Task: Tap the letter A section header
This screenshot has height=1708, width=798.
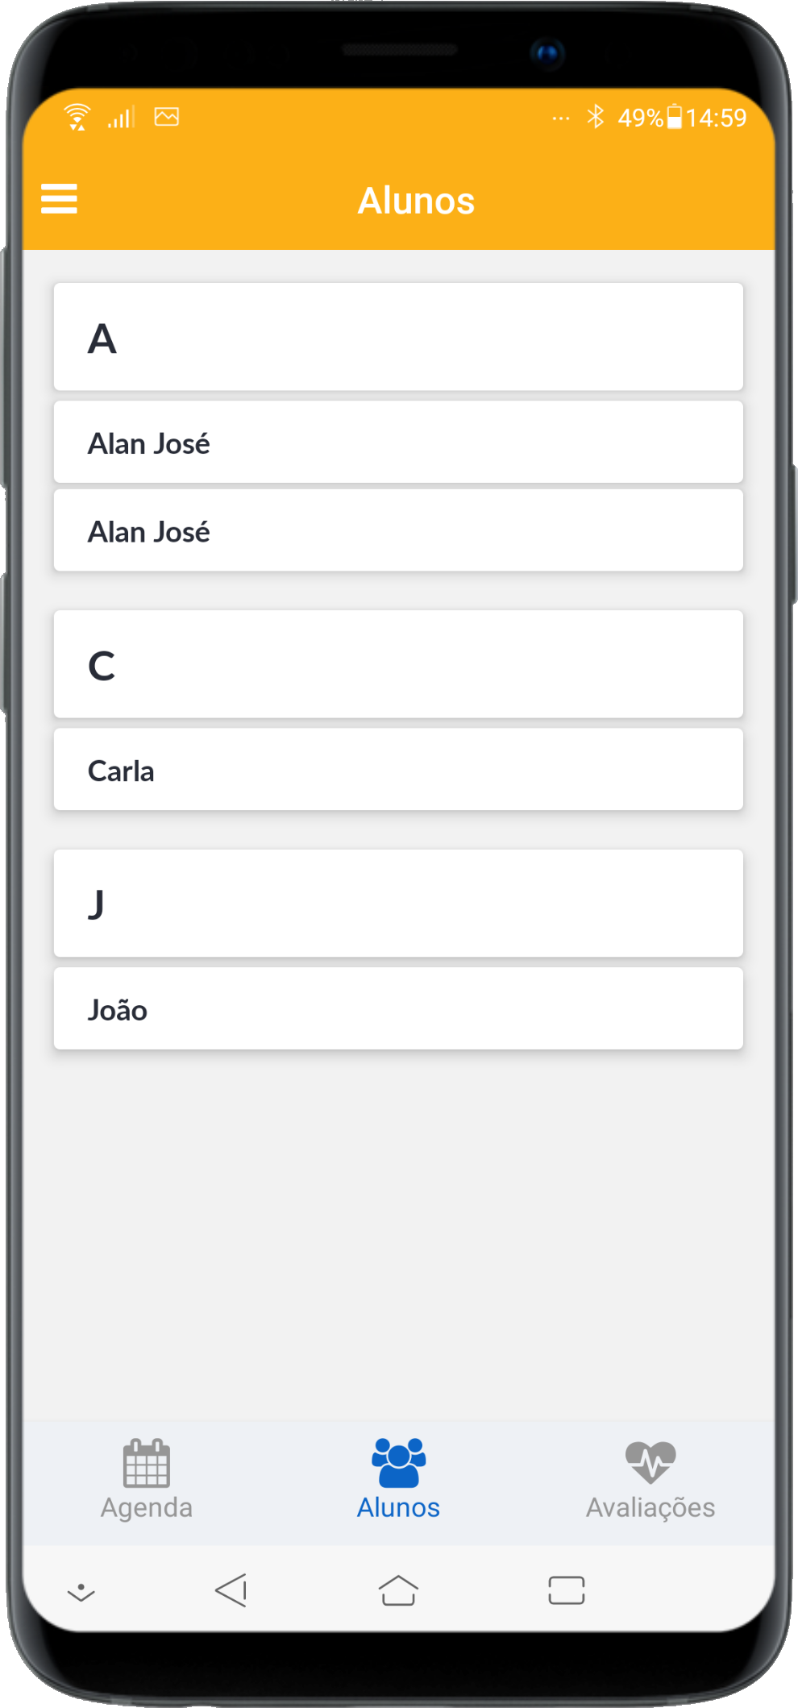Action: pos(398,337)
